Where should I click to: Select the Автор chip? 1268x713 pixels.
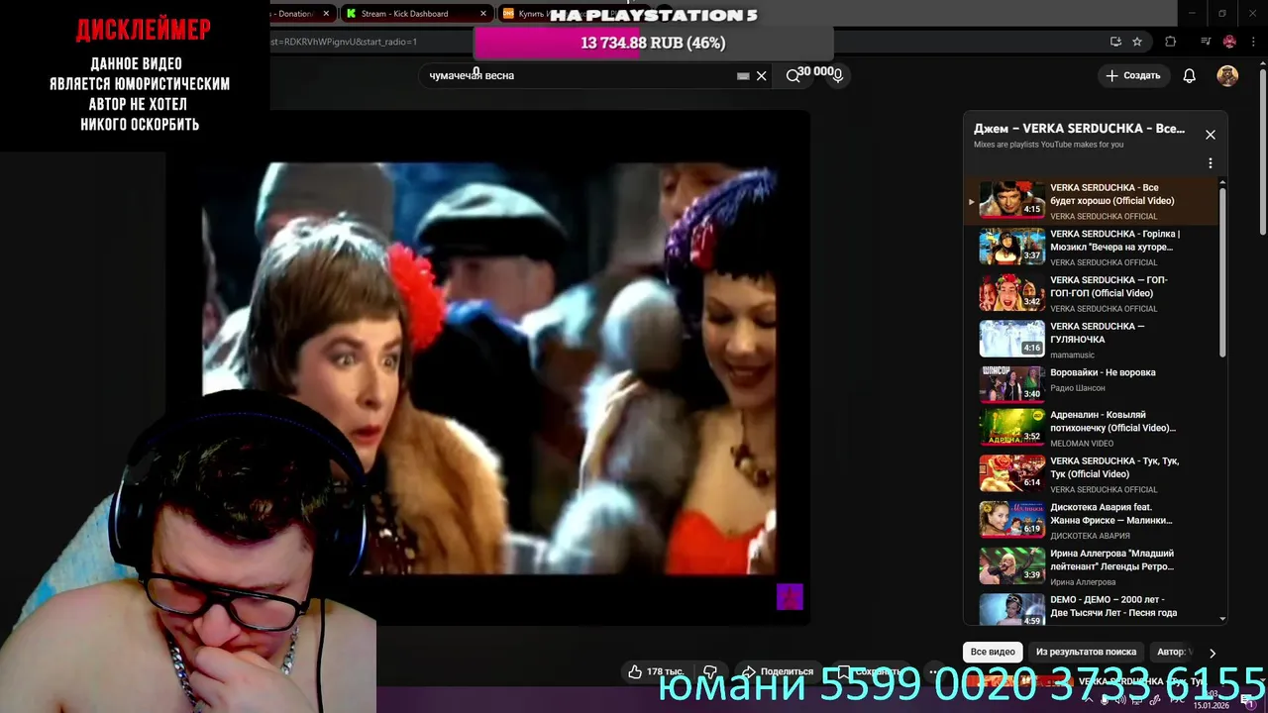(x=1173, y=652)
